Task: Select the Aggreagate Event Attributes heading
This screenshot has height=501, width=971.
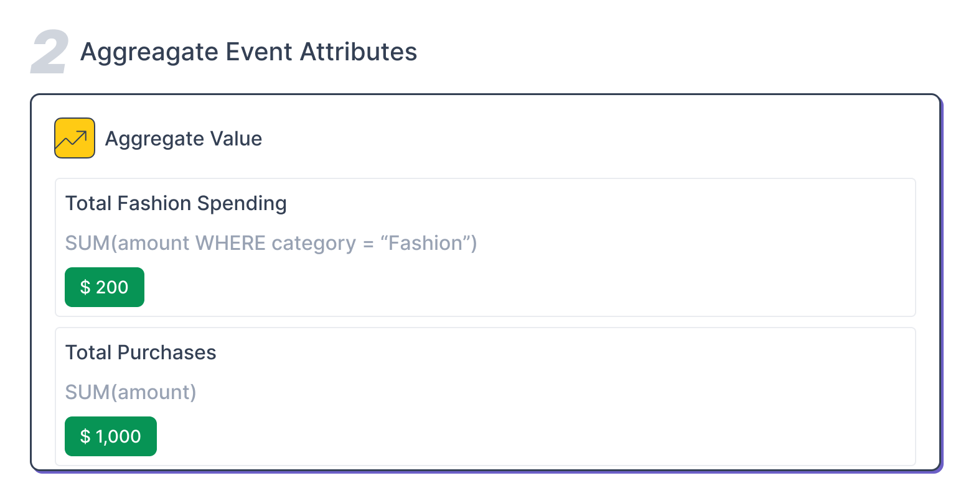Action: click(248, 52)
